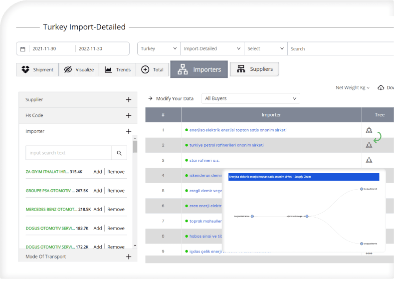The image size is (394, 282).
Task: Open tree icon for enerjisa elektrik row
Action: (369, 130)
